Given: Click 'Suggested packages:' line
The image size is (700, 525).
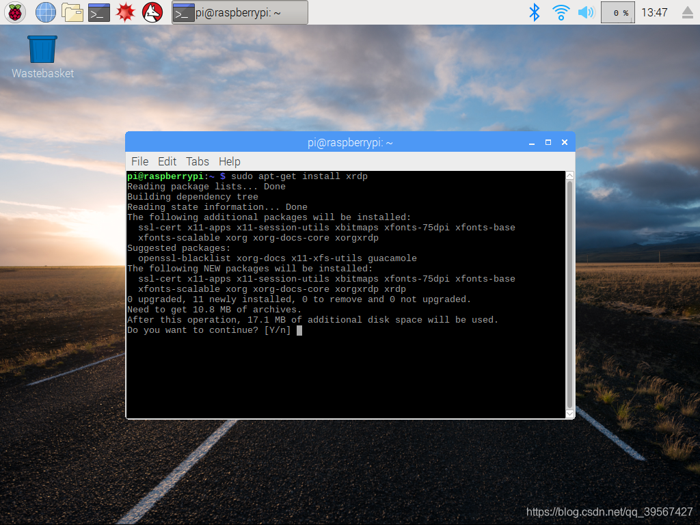Looking at the screenshot, I should (178, 248).
